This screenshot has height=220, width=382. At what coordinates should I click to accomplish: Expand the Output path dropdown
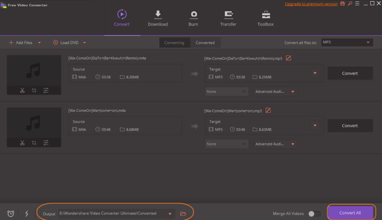(x=170, y=214)
